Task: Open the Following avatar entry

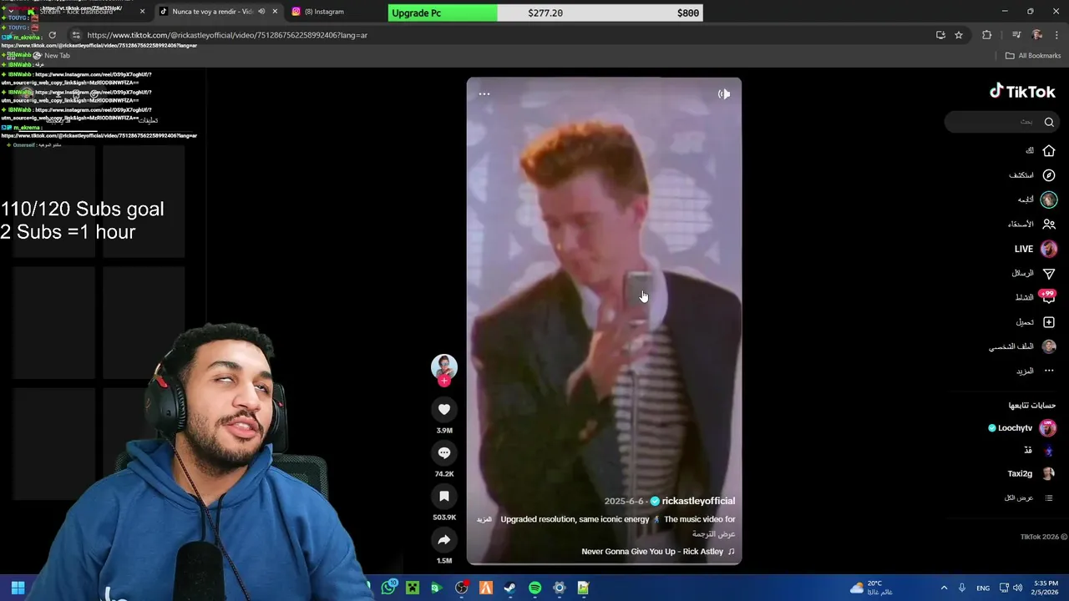Action: click(x=1049, y=199)
